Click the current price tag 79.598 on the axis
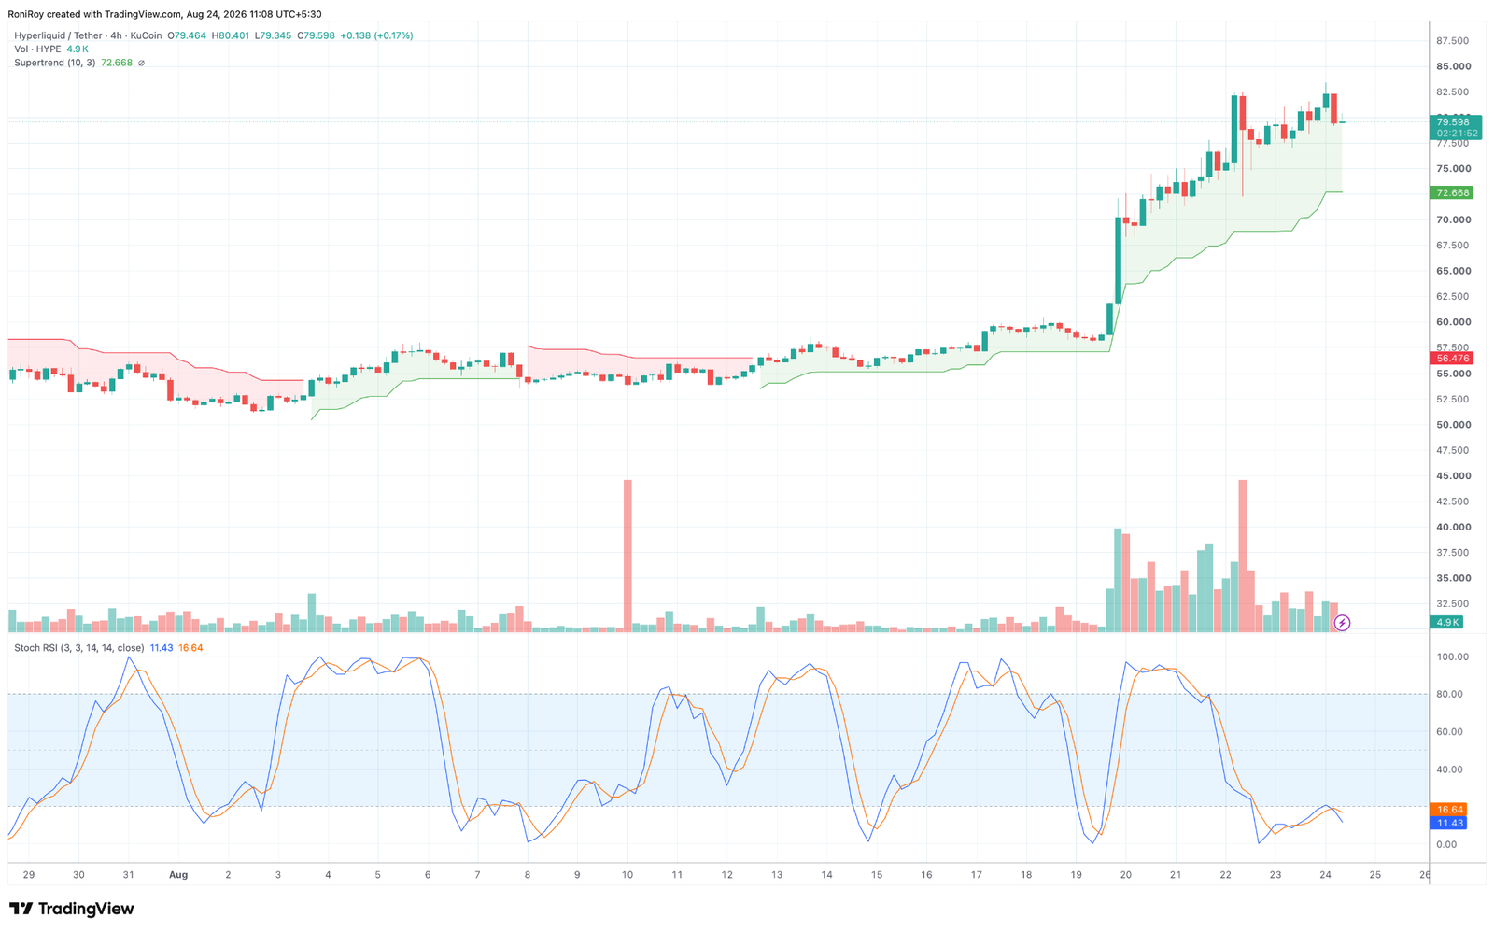 tap(1452, 121)
